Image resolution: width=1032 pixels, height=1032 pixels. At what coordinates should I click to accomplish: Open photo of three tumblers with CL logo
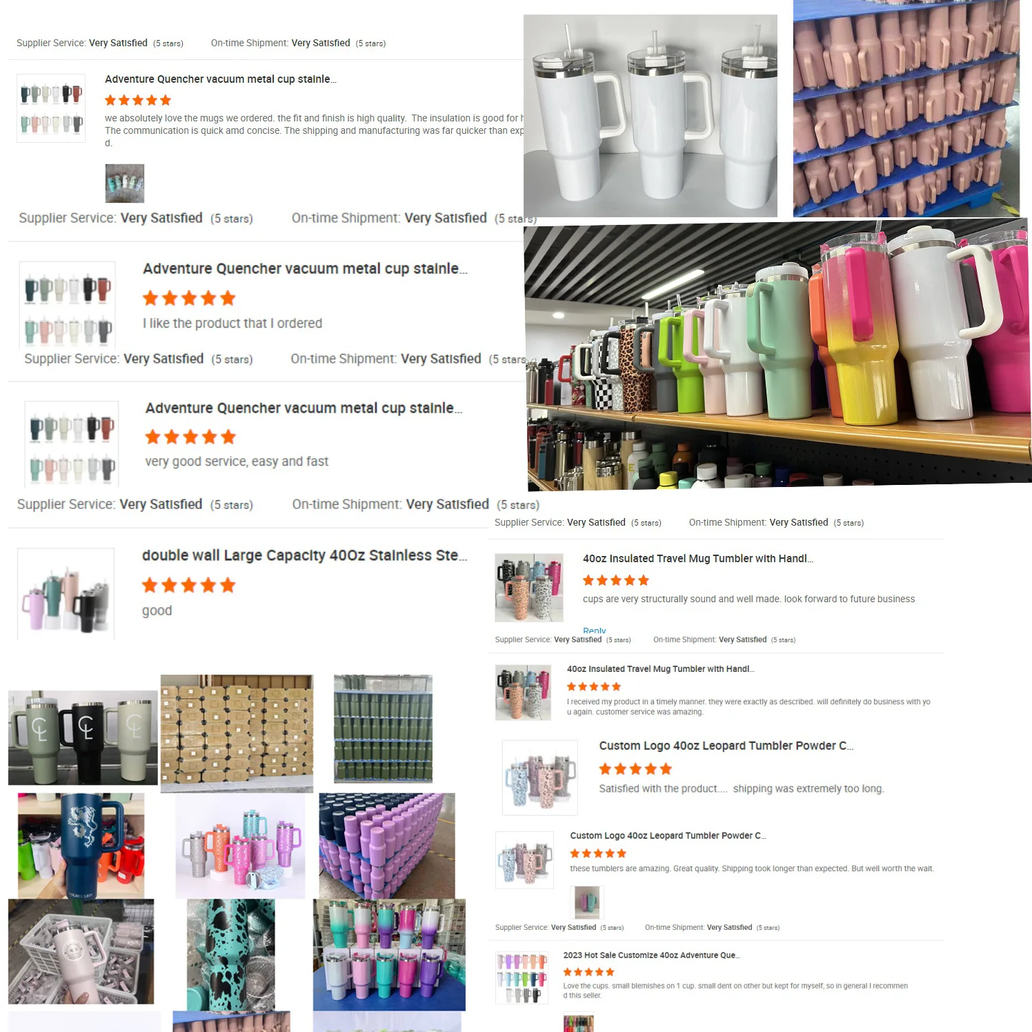click(x=83, y=737)
